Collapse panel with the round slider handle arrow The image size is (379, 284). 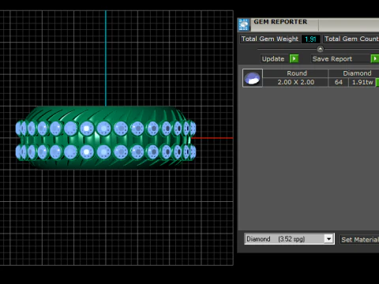320,49
